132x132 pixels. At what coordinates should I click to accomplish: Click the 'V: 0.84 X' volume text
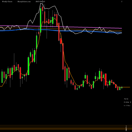click(127, 102)
